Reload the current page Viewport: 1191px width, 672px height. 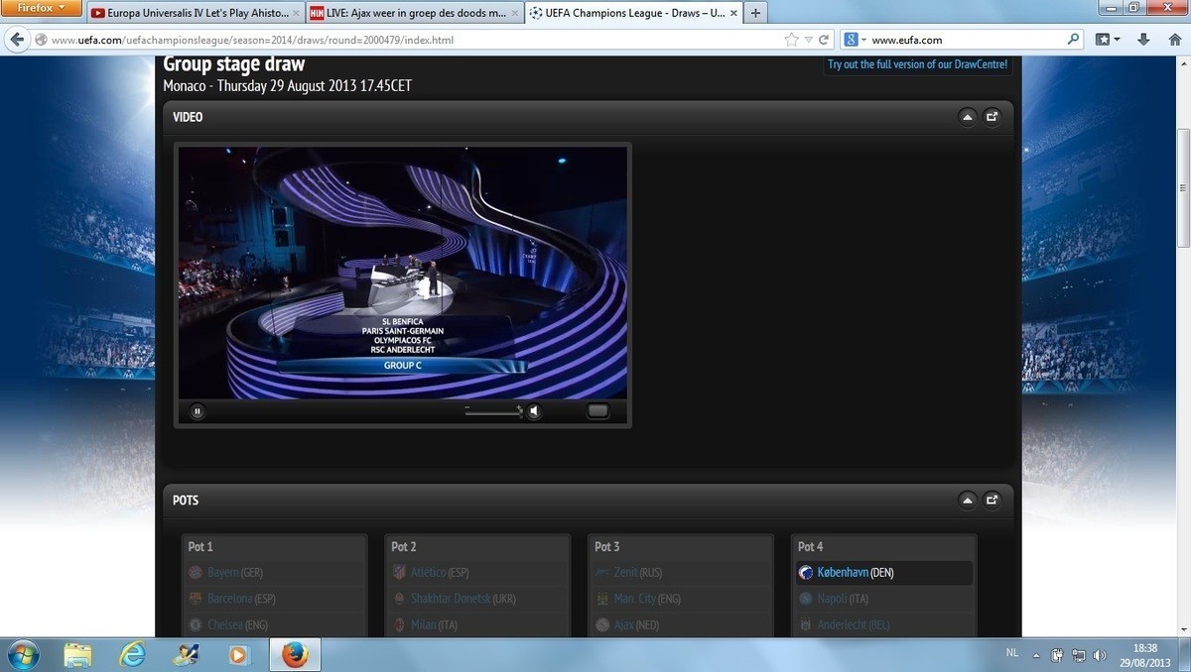[x=824, y=40]
